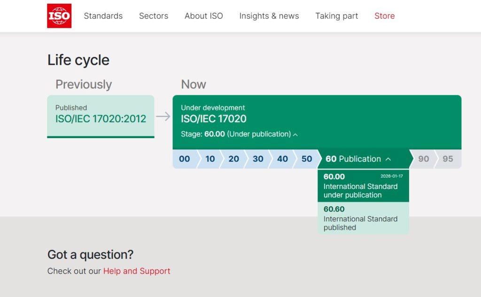Open the ISO/IEC 17020:2012 published standard
481x297 pixels.
[x=101, y=119]
